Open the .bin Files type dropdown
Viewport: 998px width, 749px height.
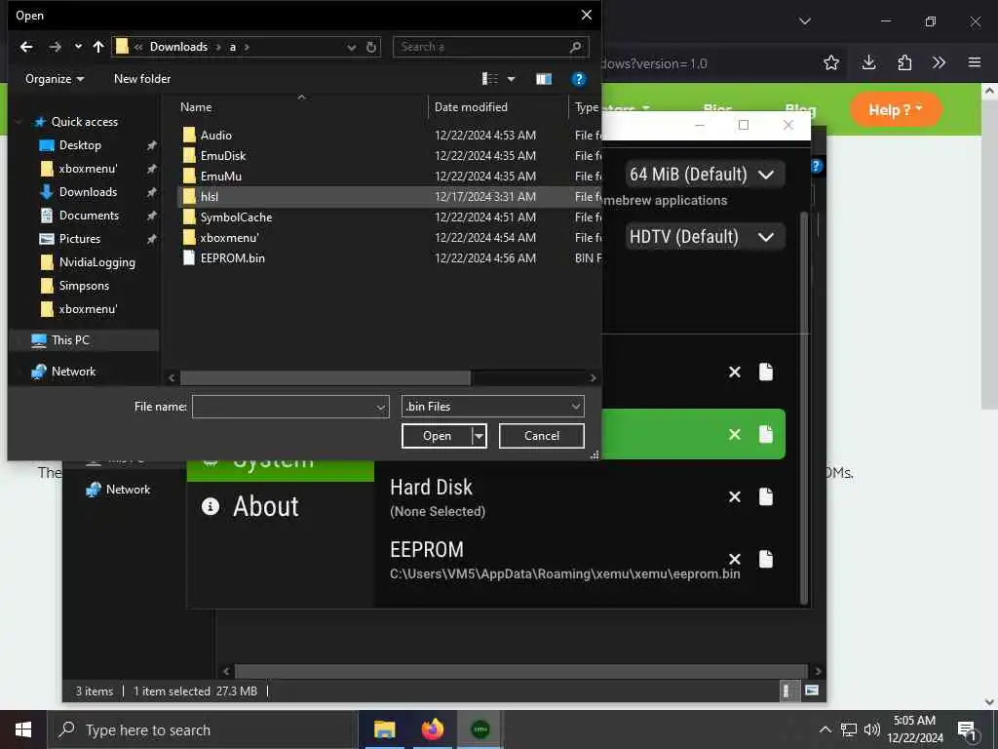click(492, 407)
